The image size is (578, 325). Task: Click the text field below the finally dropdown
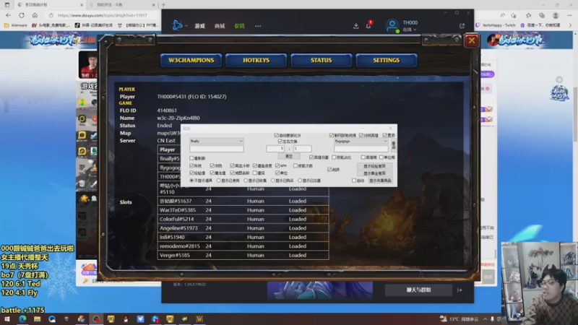pyautogui.click(x=216, y=149)
